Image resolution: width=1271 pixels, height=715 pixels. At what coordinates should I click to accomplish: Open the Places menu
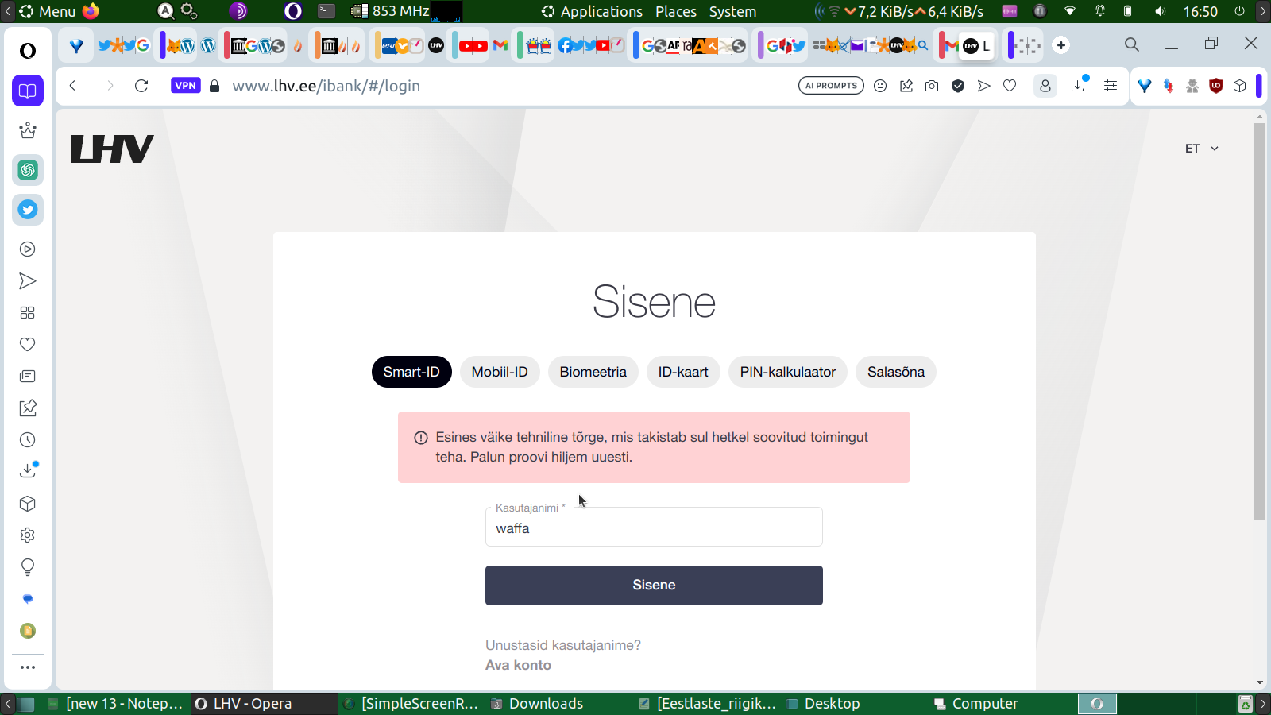[x=676, y=11]
